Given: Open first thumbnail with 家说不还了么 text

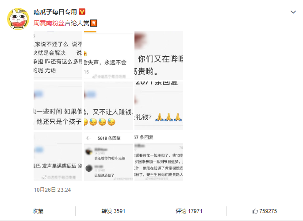Looking at the screenshot, I should (x=58, y=55).
